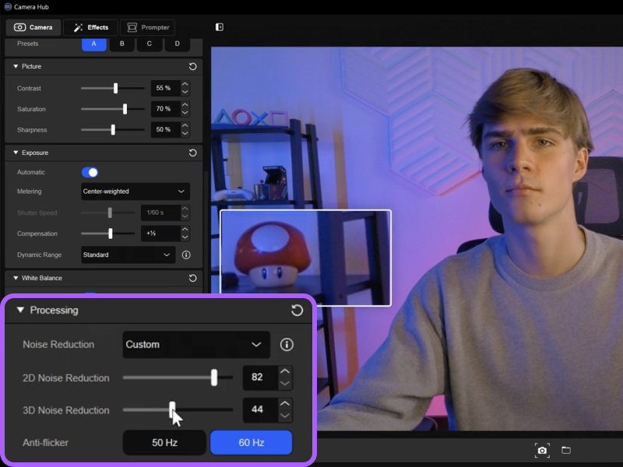This screenshot has height=467, width=623.
Task: Select preset C
Action: (x=150, y=44)
